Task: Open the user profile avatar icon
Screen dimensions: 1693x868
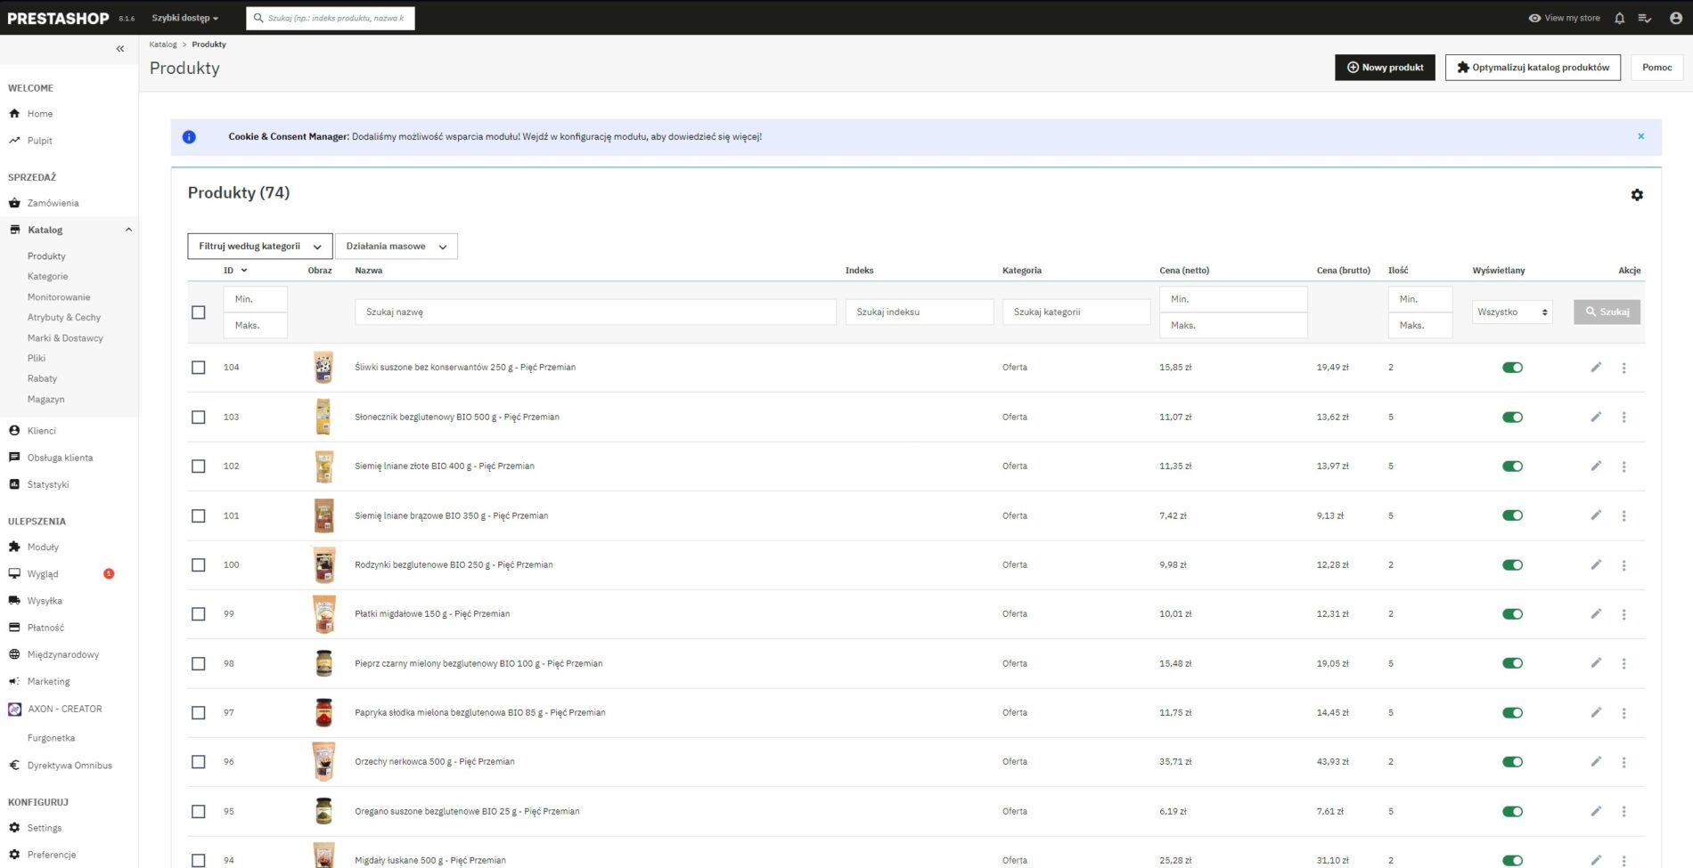Action: pos(1675,18)
